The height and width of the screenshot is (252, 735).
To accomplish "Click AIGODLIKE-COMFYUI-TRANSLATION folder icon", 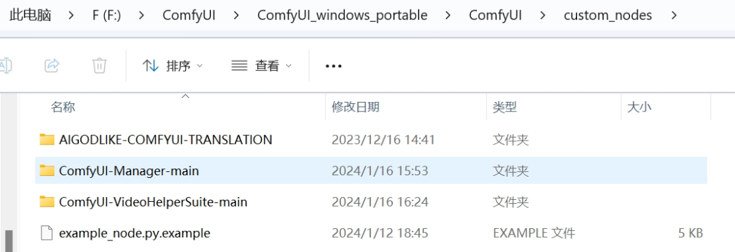I will (x=47, y=139).
